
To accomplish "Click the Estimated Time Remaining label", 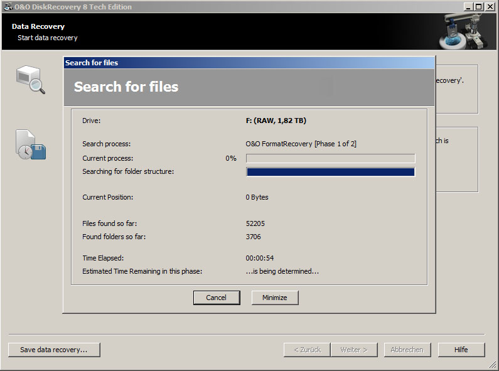I will click(142, 271).
